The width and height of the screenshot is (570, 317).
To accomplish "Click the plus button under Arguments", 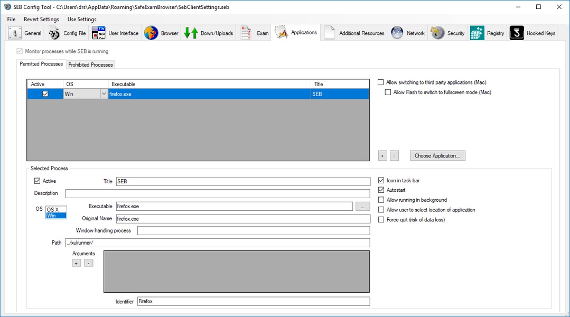I will coord(77,263).
